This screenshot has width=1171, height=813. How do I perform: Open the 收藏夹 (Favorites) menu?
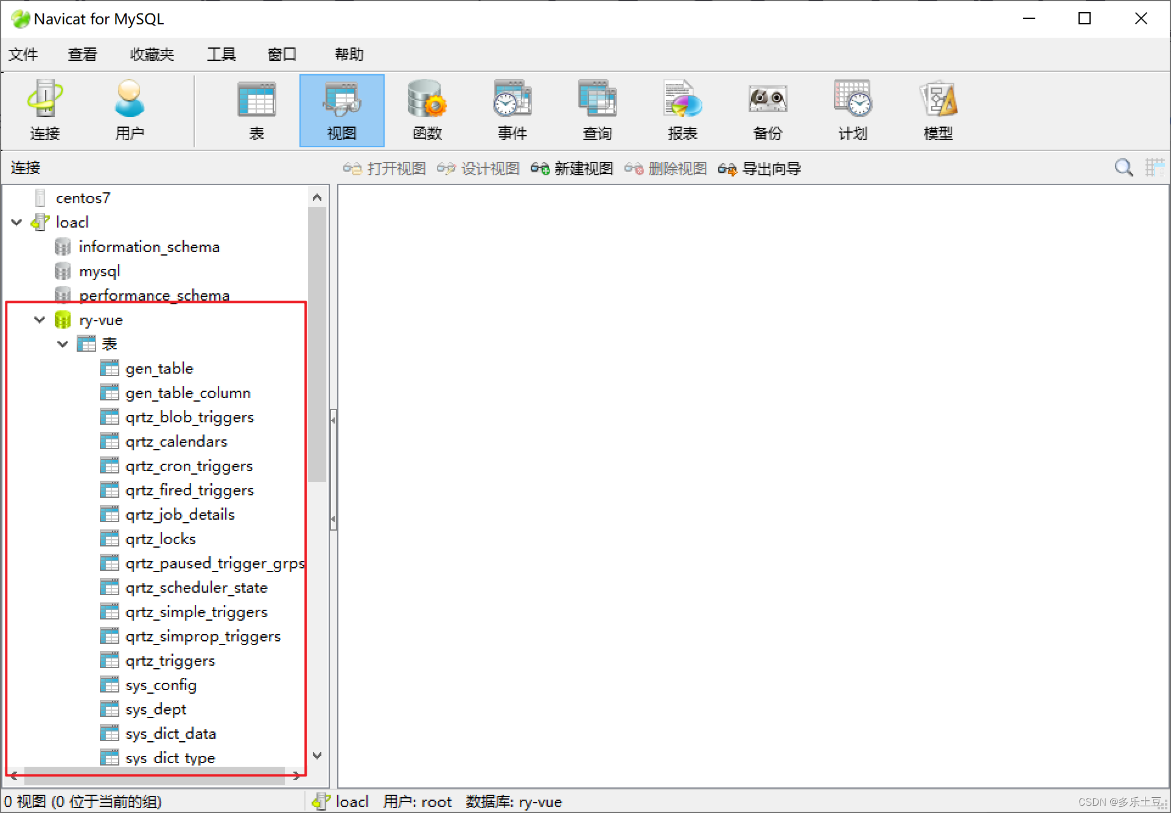click(152, 55)
